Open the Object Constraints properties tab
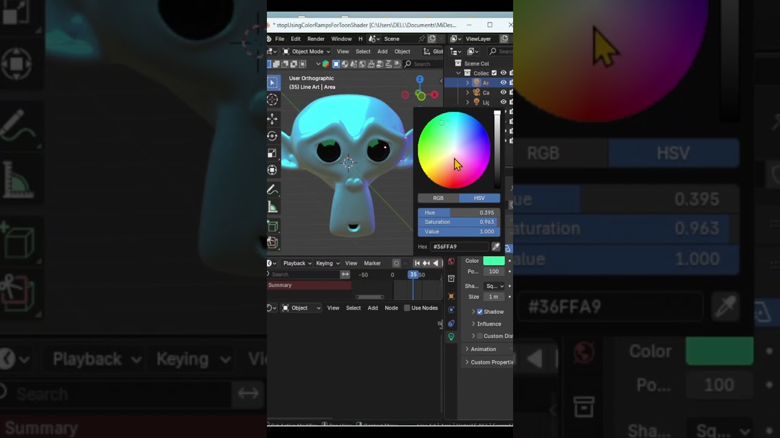Image resolution: width=780 pixels, height=438 pixels. point(451,324)
